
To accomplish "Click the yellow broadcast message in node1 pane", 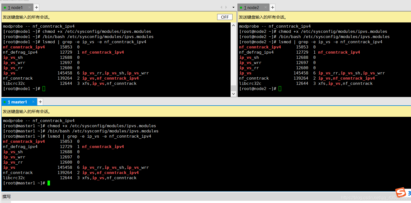I will click(x=27, y=17).
